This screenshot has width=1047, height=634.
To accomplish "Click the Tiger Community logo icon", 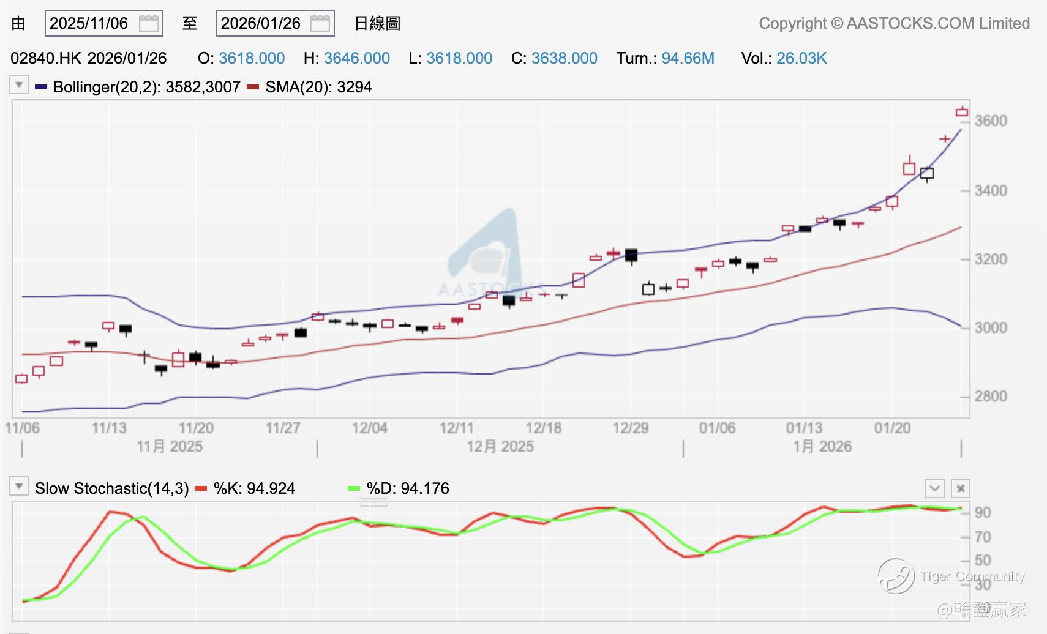I will pyautogui.click(x=896, y=576).
